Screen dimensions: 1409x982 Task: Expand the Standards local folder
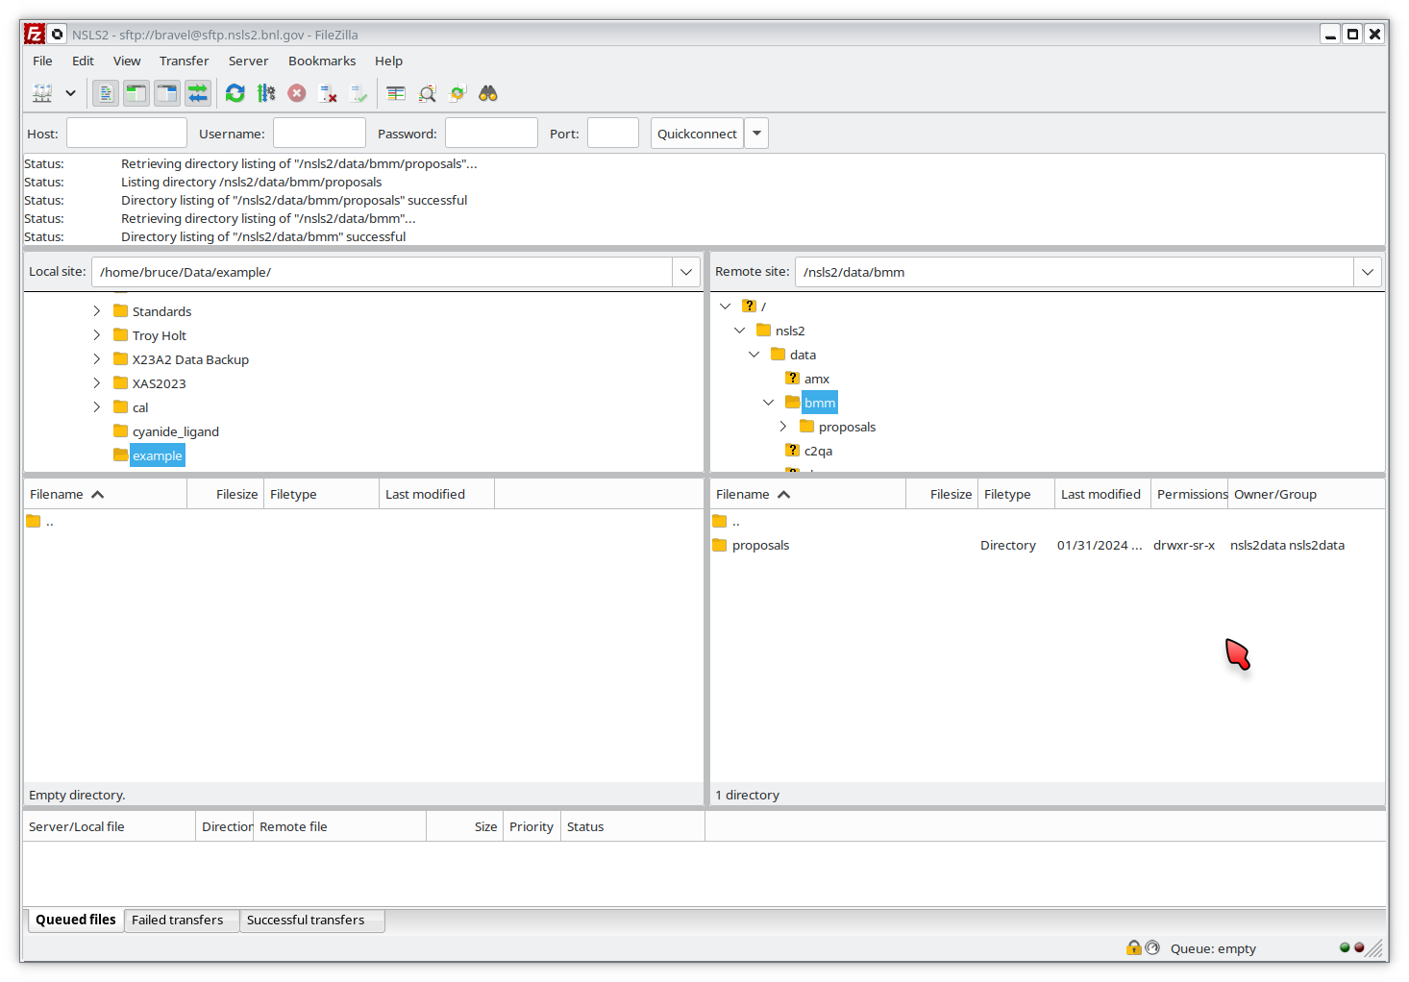click(x=97, y=310)
